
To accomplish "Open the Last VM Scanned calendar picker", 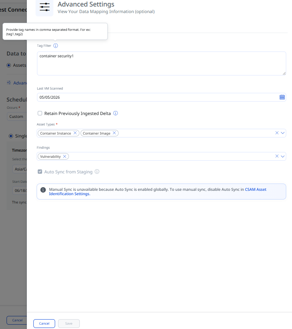I will click(x=282, y=97).
